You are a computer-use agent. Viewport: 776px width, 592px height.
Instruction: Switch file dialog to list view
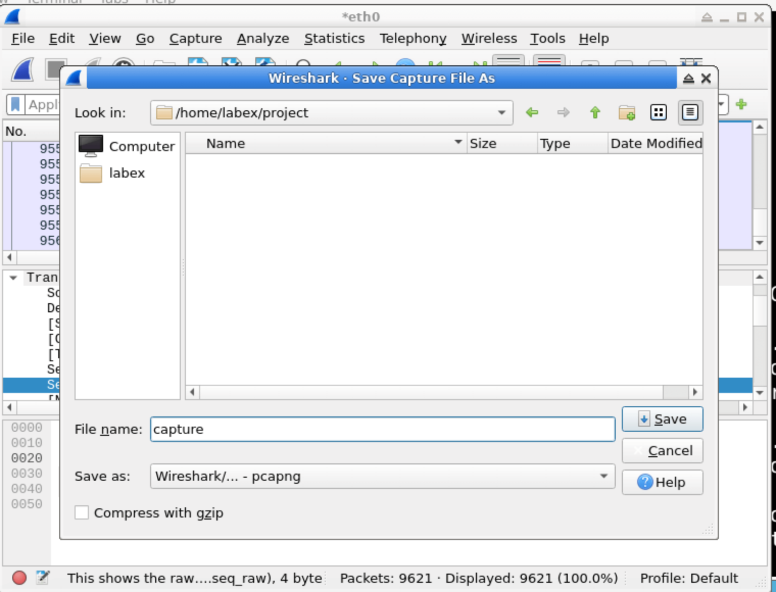(659, 112)
